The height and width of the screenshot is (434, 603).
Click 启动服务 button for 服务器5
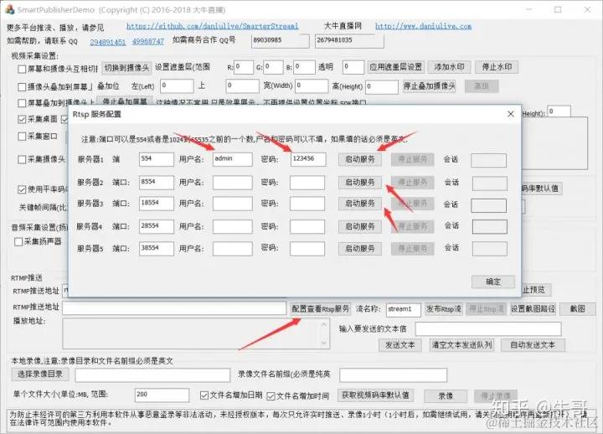click(x=360, y=249)
